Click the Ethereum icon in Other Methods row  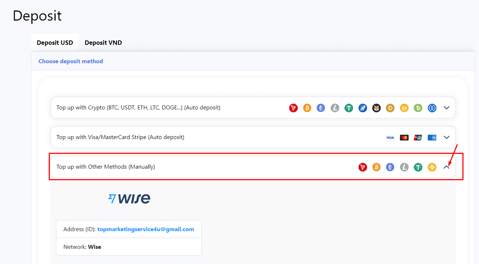point(390,167)
